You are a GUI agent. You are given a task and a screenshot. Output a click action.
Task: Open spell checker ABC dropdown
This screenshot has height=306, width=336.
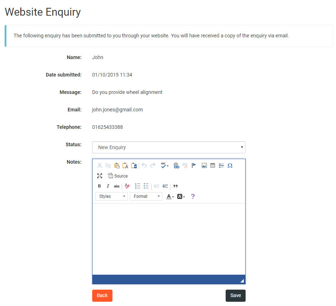click(164, 165)
